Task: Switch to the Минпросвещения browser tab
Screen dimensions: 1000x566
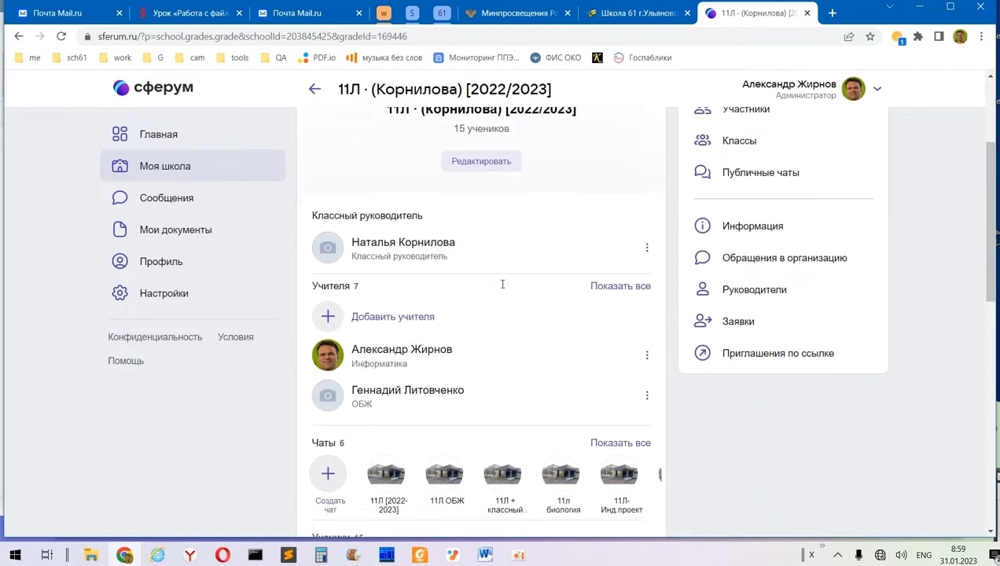Action: pyautogui.click(x=518, y=13)
